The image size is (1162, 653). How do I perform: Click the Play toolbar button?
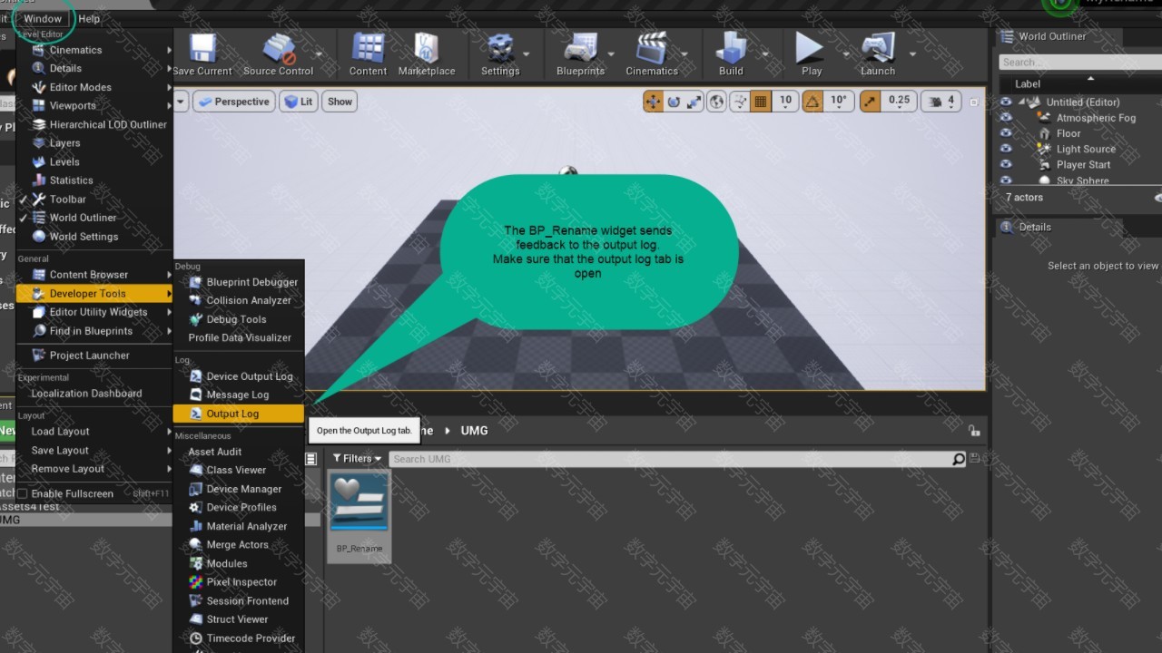[811, 54]
